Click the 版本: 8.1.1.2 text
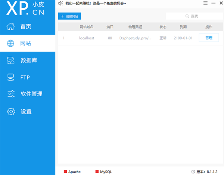This screenshot has height=175, width=224. pos(207,172)
